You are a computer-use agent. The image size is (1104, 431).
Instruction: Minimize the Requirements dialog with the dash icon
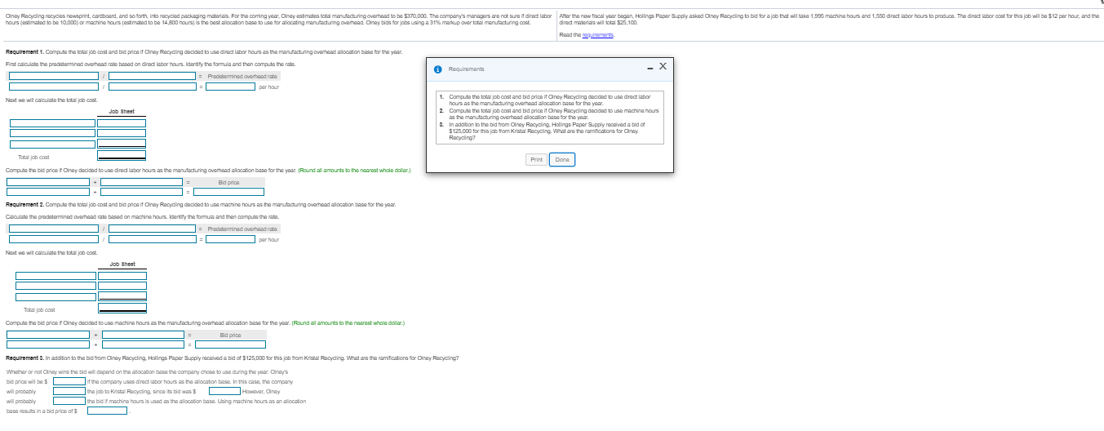pos(650,68)
